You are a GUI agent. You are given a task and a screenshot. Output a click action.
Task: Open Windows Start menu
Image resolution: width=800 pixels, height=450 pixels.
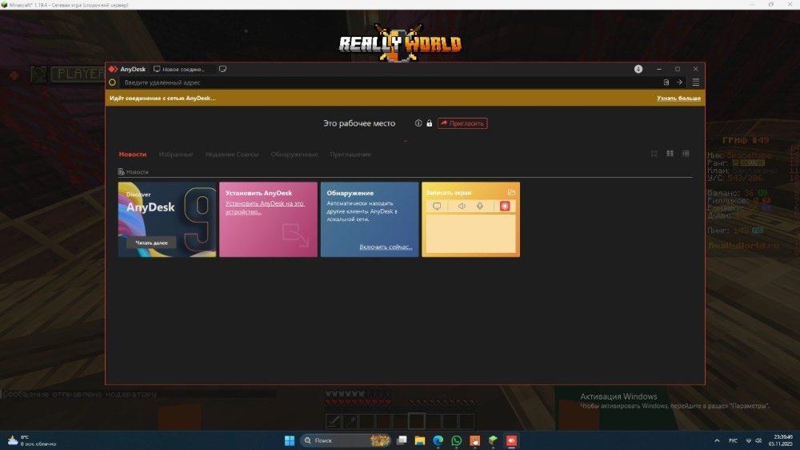point(290,440)
